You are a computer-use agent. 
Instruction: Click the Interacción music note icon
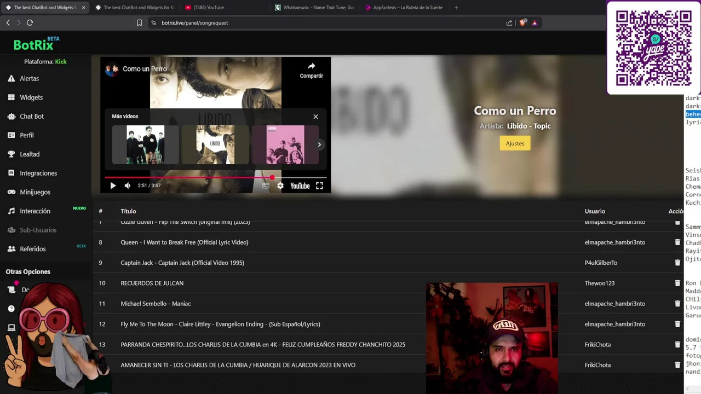tap(11, 211)
